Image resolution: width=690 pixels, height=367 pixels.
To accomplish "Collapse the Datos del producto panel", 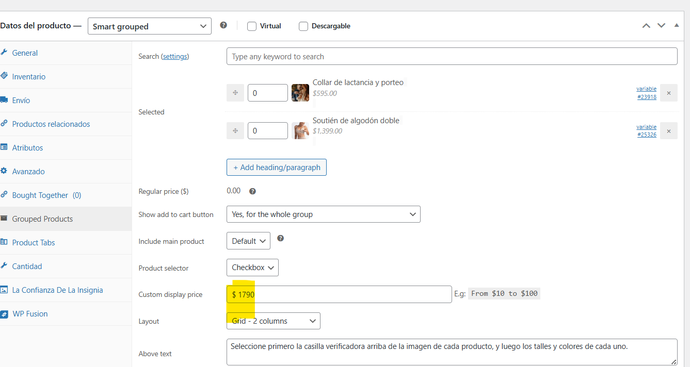I will [677, 26].
